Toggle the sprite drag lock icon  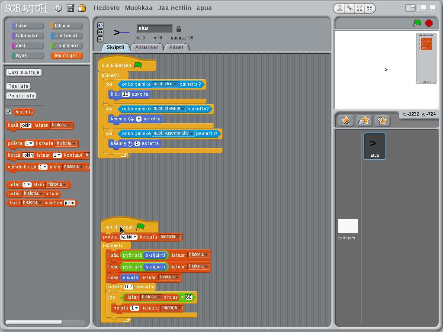tap(179, 29)
